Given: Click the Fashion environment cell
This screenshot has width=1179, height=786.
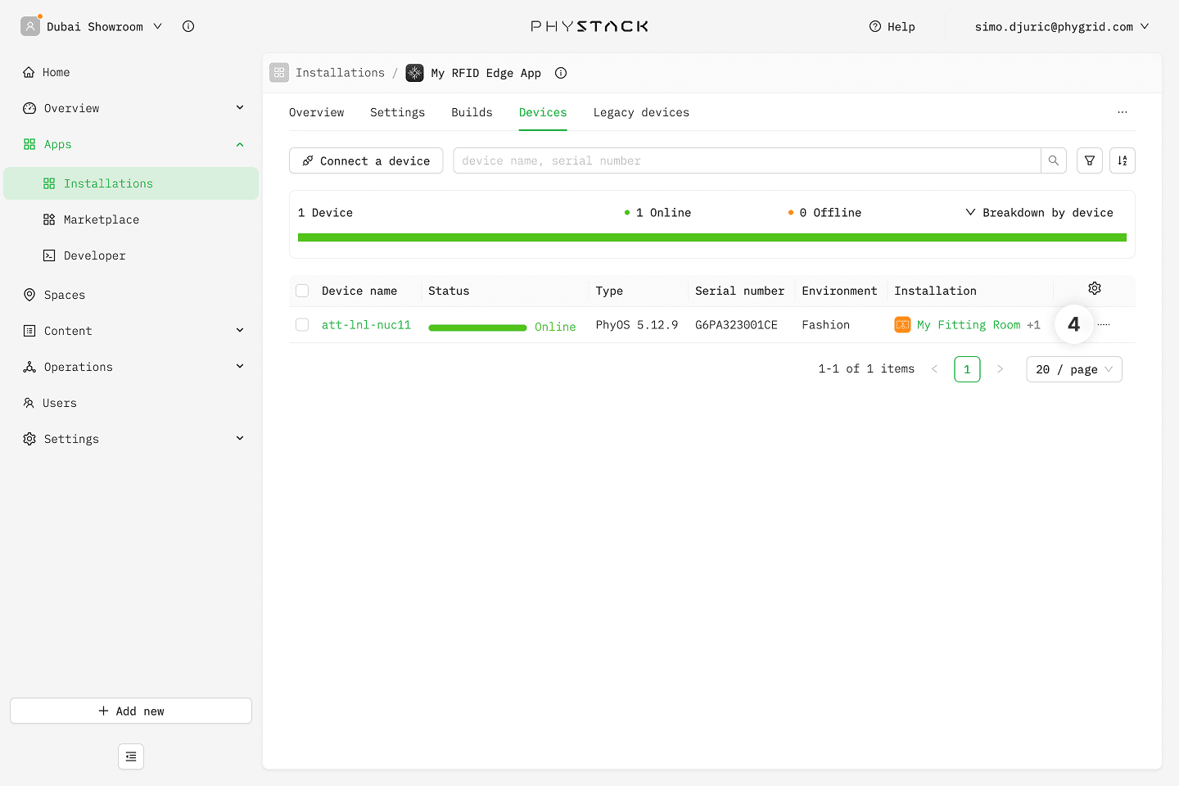Looking at the screenshot, I should pyautogui.click(x=826, y=325).
